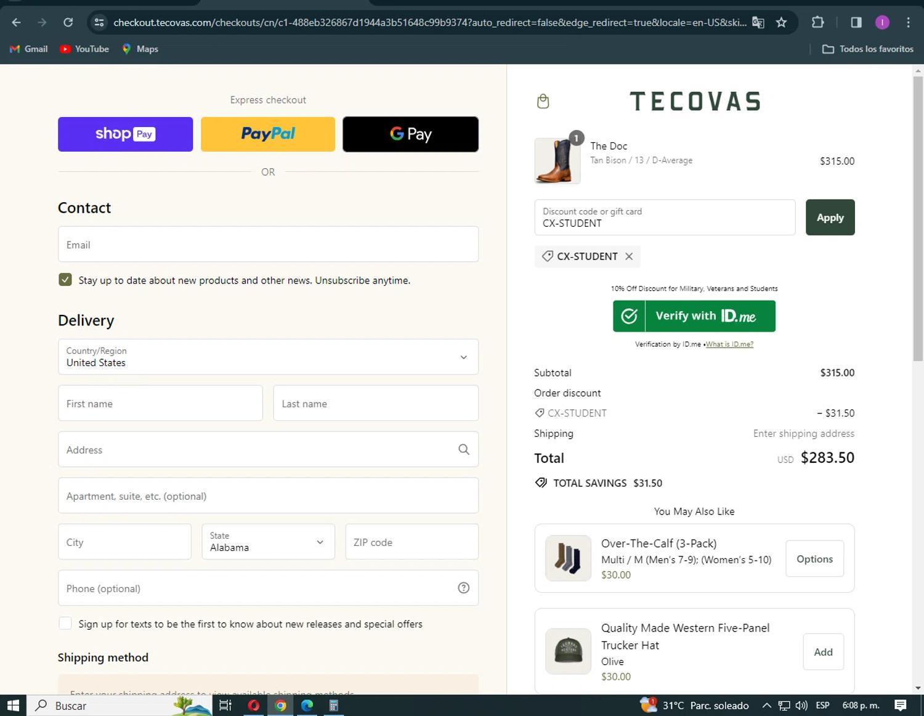
Task: Open the Gmail bookmark
Action: coord(29,49)
